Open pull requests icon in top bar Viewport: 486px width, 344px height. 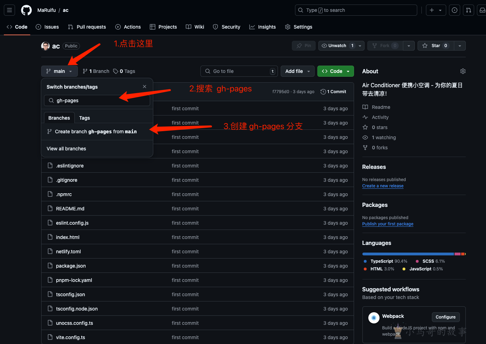click(x=469, y=10)
